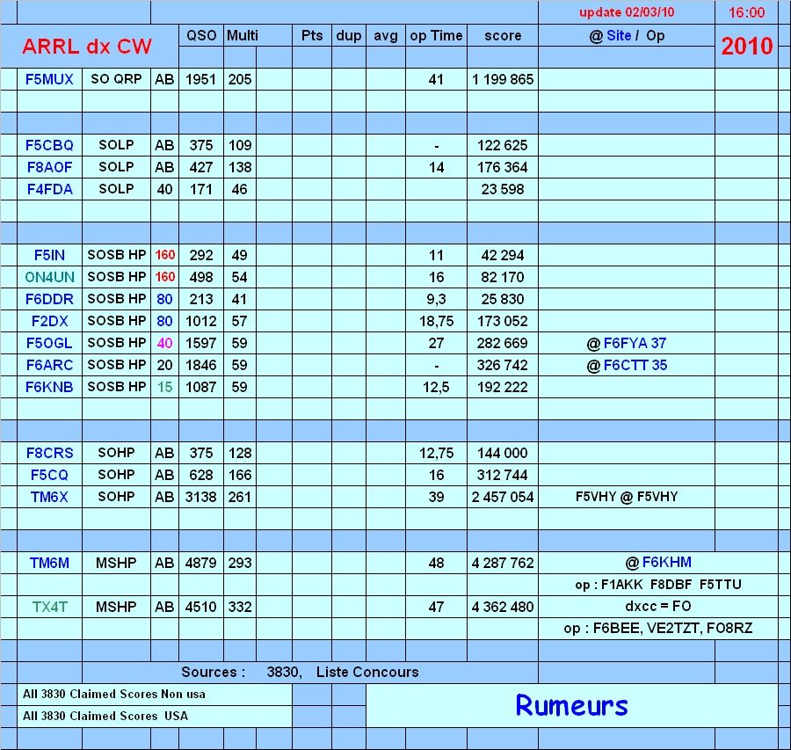
Task: Open the F6DDR callsign link
Action: click(x=49, y=299)
